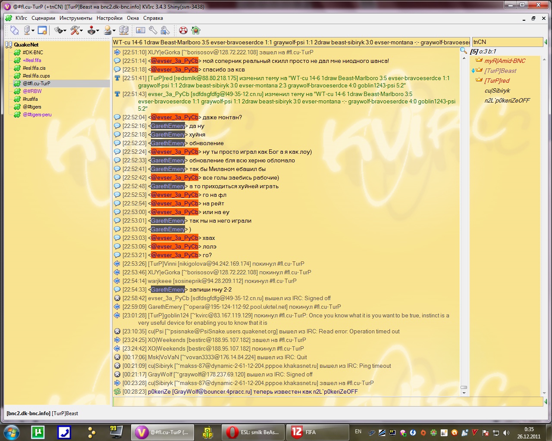Select the QuakeNet network node

[x=26, y=45]
